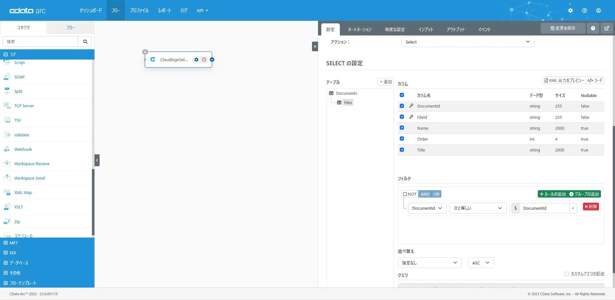
Task: Open the settings gear in the top bar
Action: [570, 11]
